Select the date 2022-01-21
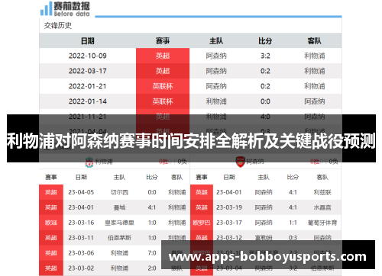This screenshot has width=382, height=276. (x=88, y=86)
